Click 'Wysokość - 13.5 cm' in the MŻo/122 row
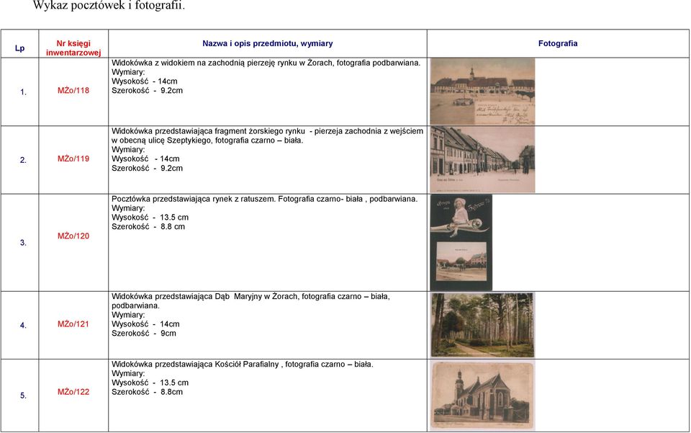The height and width of the screenshot is (433, 691). pyautogui.click(x=150, y=383)
